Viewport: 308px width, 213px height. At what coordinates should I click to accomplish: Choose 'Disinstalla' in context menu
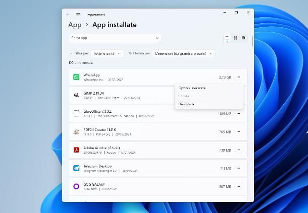186,104
